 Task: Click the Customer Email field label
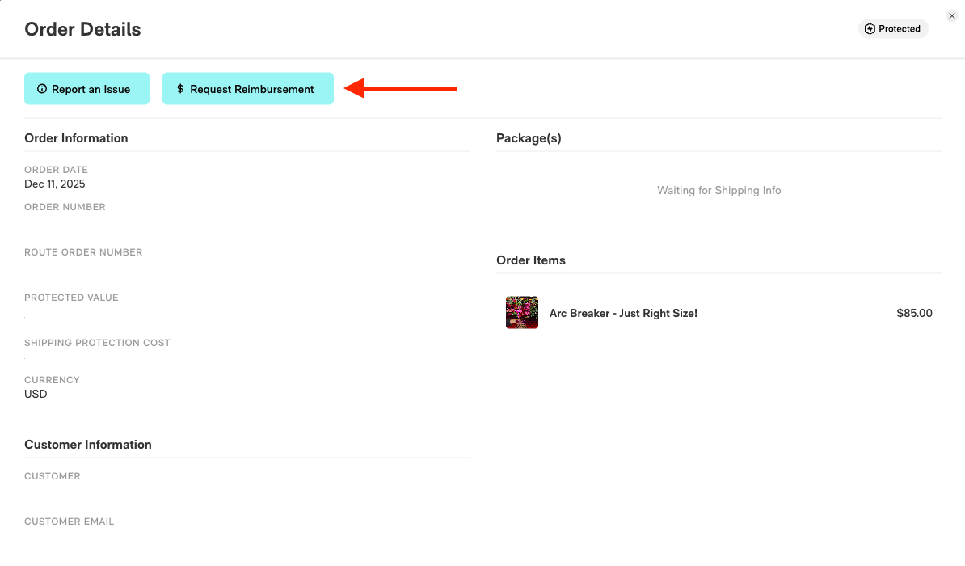point(70,522)
